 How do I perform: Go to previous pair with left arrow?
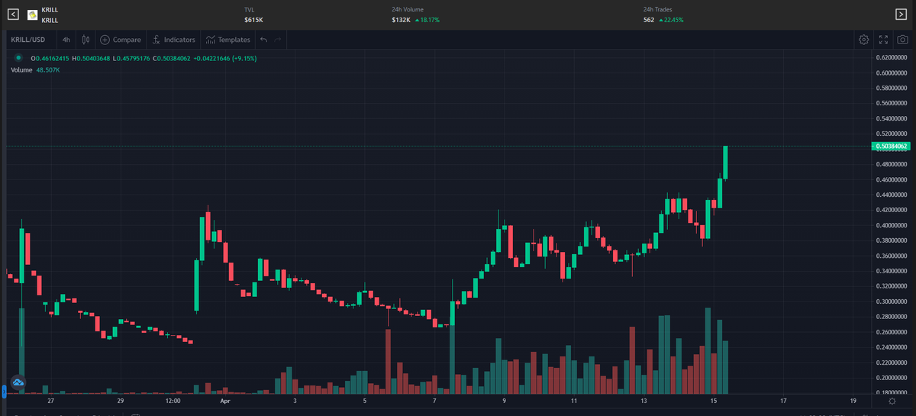11,14
